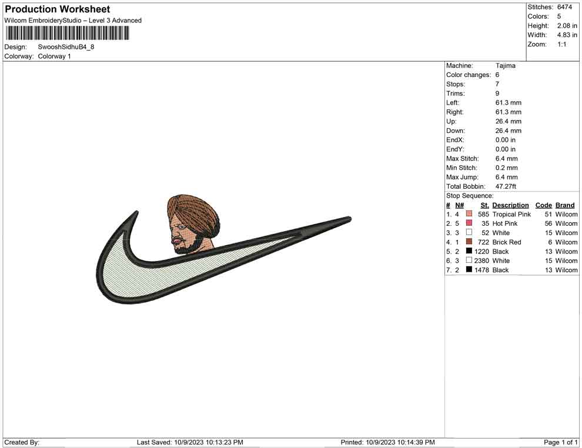Click the Up value '26.4 mm'
This screenshot has height=448, width=582.
[x=509, y=121]
